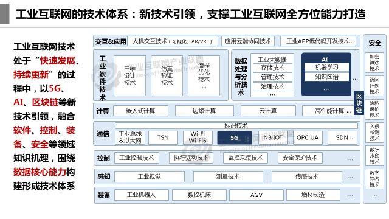This screenshot has height=219, width=389.
Task: Select the NB IOT box
Action: coord(273,138)
